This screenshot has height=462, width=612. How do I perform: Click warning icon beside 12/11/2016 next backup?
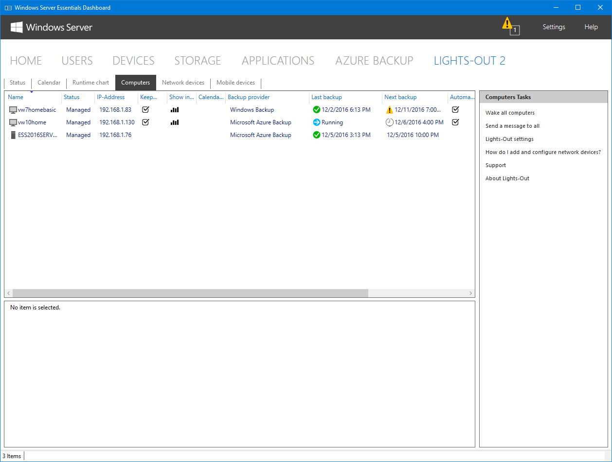[389, 110]
